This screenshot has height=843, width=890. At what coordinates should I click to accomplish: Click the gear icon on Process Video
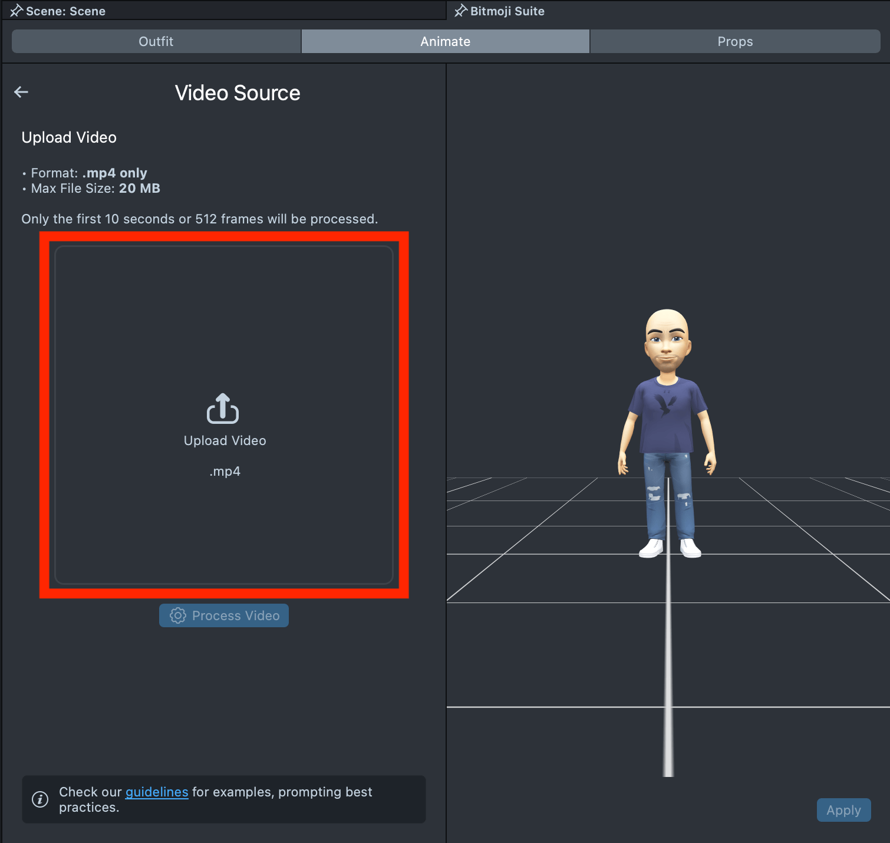pyautogui.click(x=177, y=615)
